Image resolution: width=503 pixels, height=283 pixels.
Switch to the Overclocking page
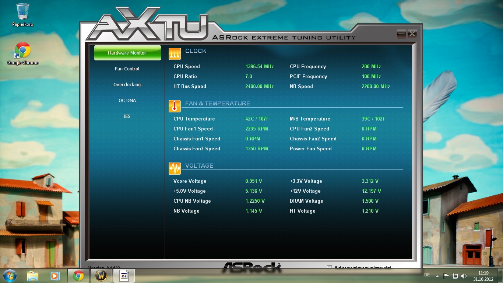tap(127, 84)
